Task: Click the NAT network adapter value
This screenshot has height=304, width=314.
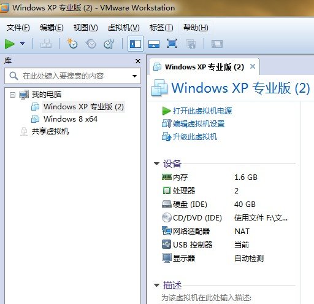Action: pos(242,232)
